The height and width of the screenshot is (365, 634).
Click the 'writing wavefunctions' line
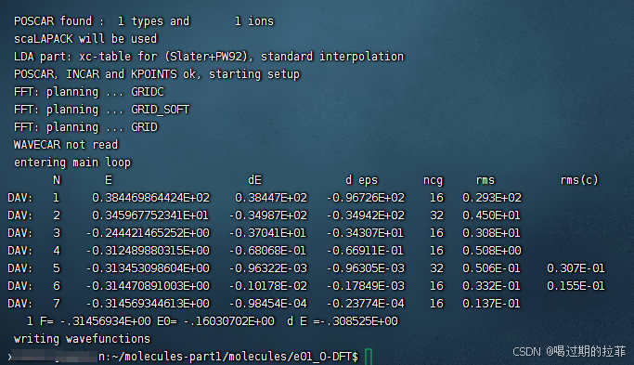[82, 339]
